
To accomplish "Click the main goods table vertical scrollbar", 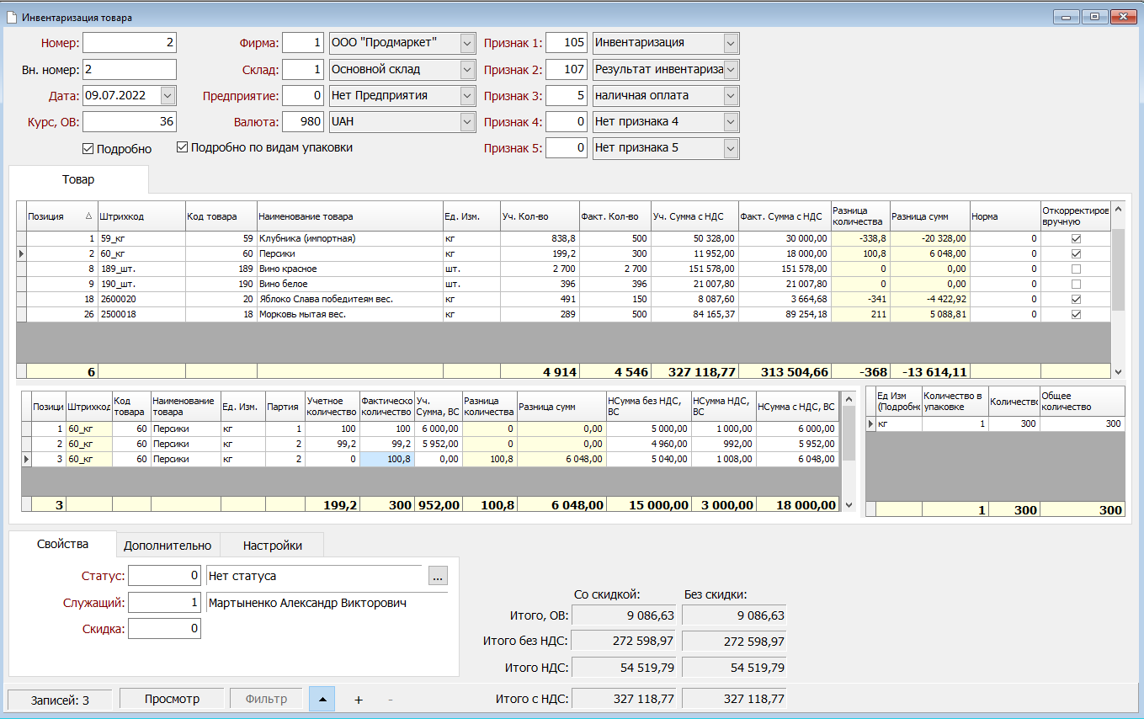I will coord(1118,290).
